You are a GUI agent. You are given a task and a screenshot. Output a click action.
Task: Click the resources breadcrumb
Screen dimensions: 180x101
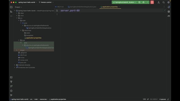[x=43, y=99]
